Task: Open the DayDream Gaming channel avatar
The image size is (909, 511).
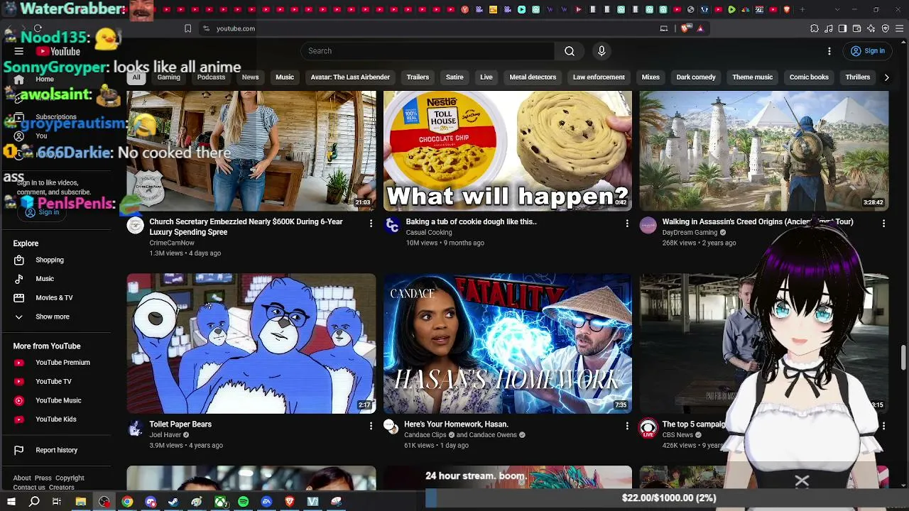Action: click(648, 226)
